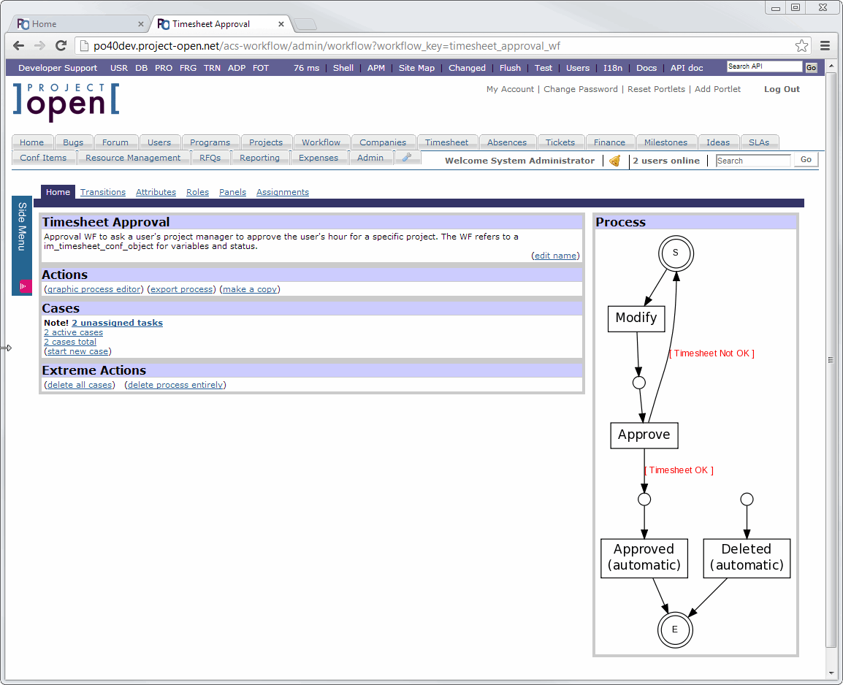Open the Workflow navigation tab
This screenshot has width=843, height=685.
321,142
